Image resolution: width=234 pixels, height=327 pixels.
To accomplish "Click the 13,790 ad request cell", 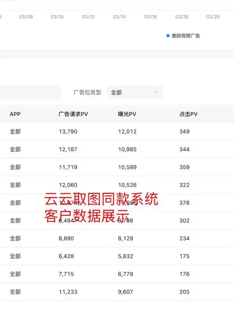I will 68,131.
